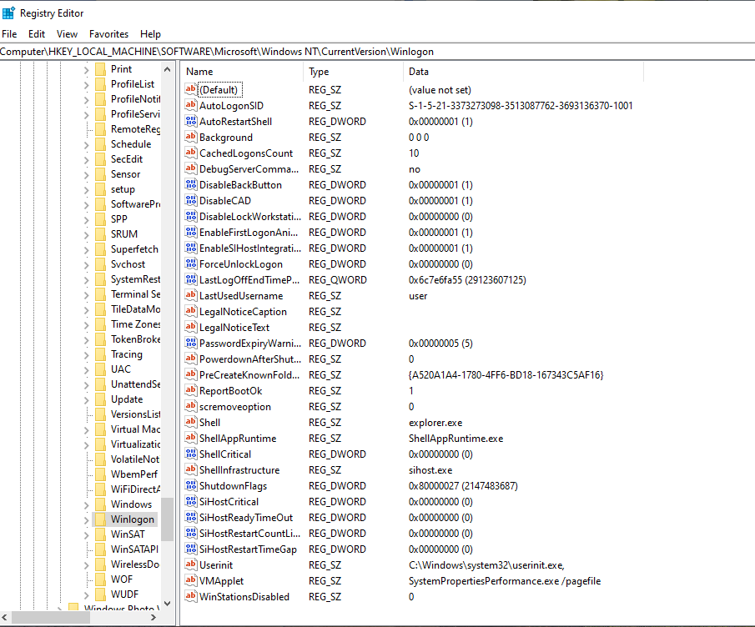Click the DWORD icon of DisableBackButton

[x=191, y=185]
